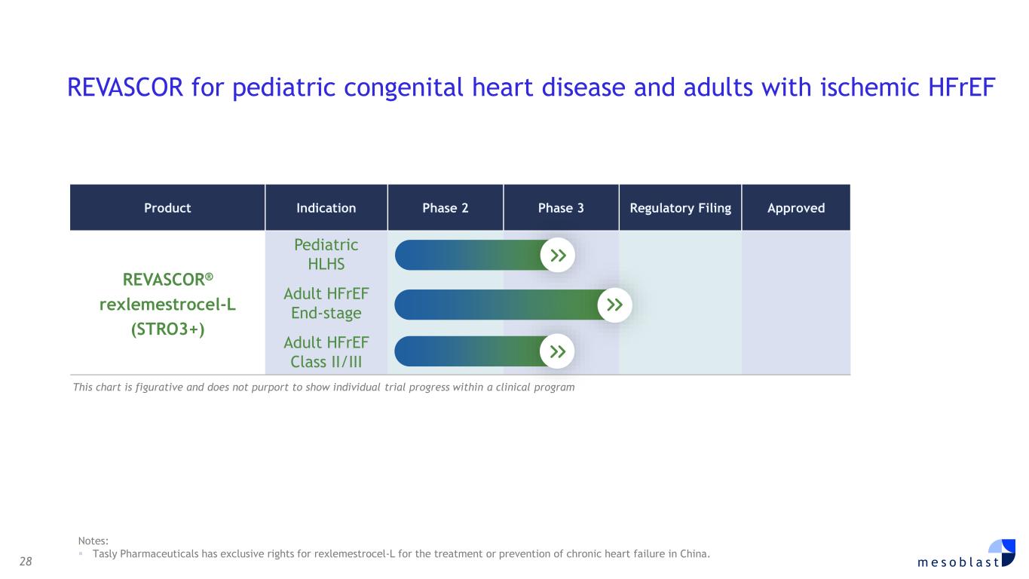Click the Tasly Pharmaceuticals note text
This screenshot has width=1029, height=579.
(x=400, y=555)
